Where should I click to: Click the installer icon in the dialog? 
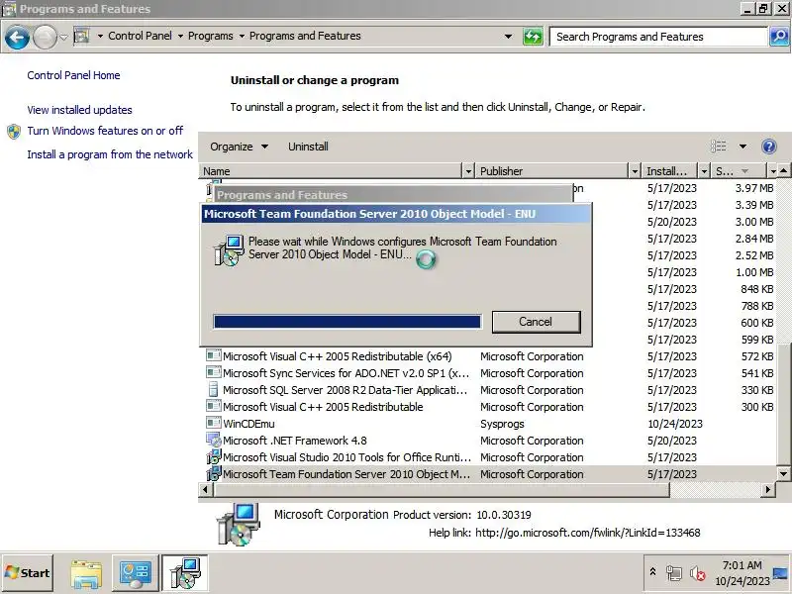click(x=230, y=250)
